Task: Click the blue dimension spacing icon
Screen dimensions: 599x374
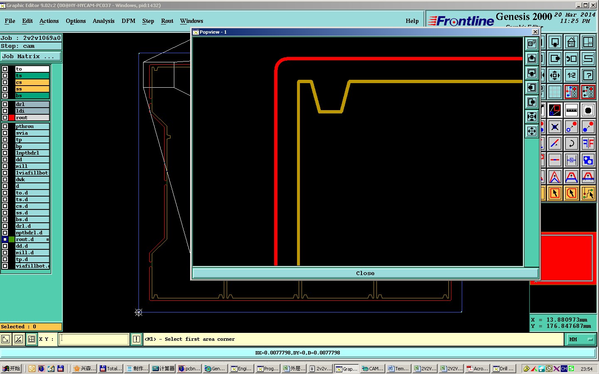Action: pos(572,160)
